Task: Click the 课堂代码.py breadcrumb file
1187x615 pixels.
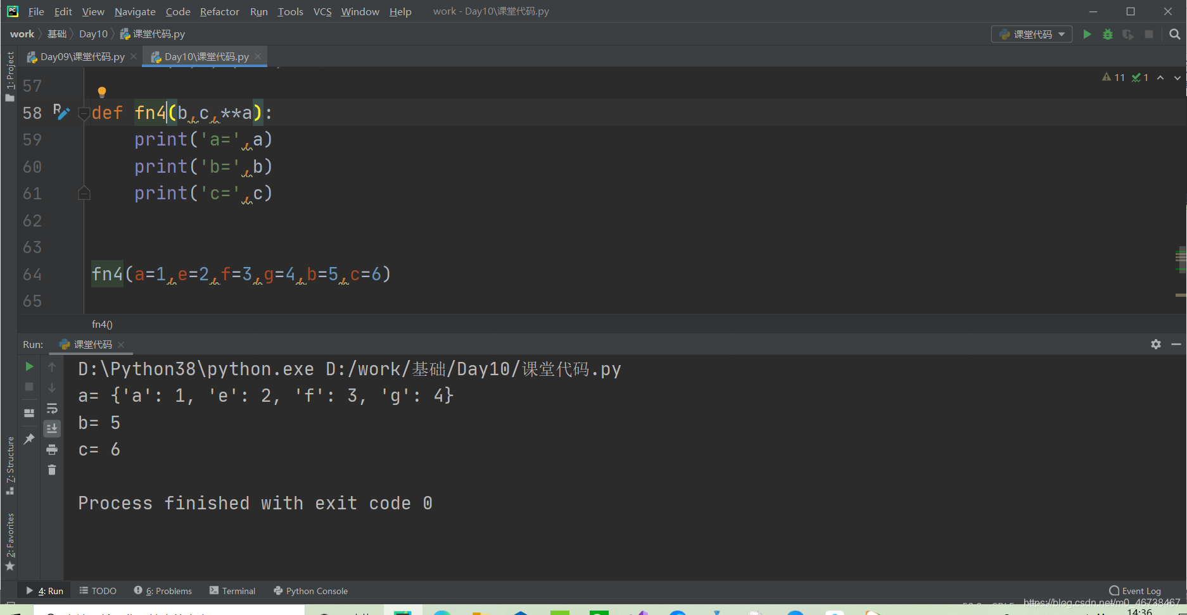Action: click(x=153, y=34)
